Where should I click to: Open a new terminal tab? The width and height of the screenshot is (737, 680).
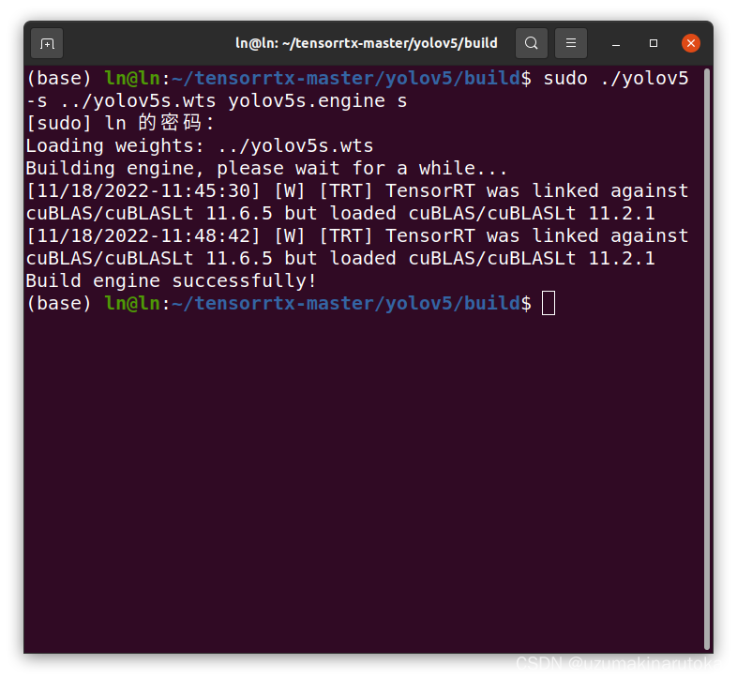tap(47, 43)
